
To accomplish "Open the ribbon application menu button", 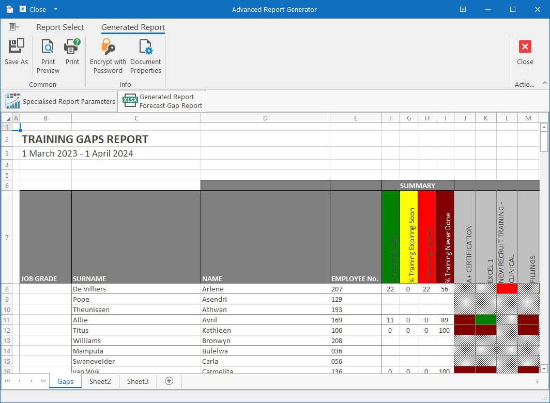I will click(13, 27).
